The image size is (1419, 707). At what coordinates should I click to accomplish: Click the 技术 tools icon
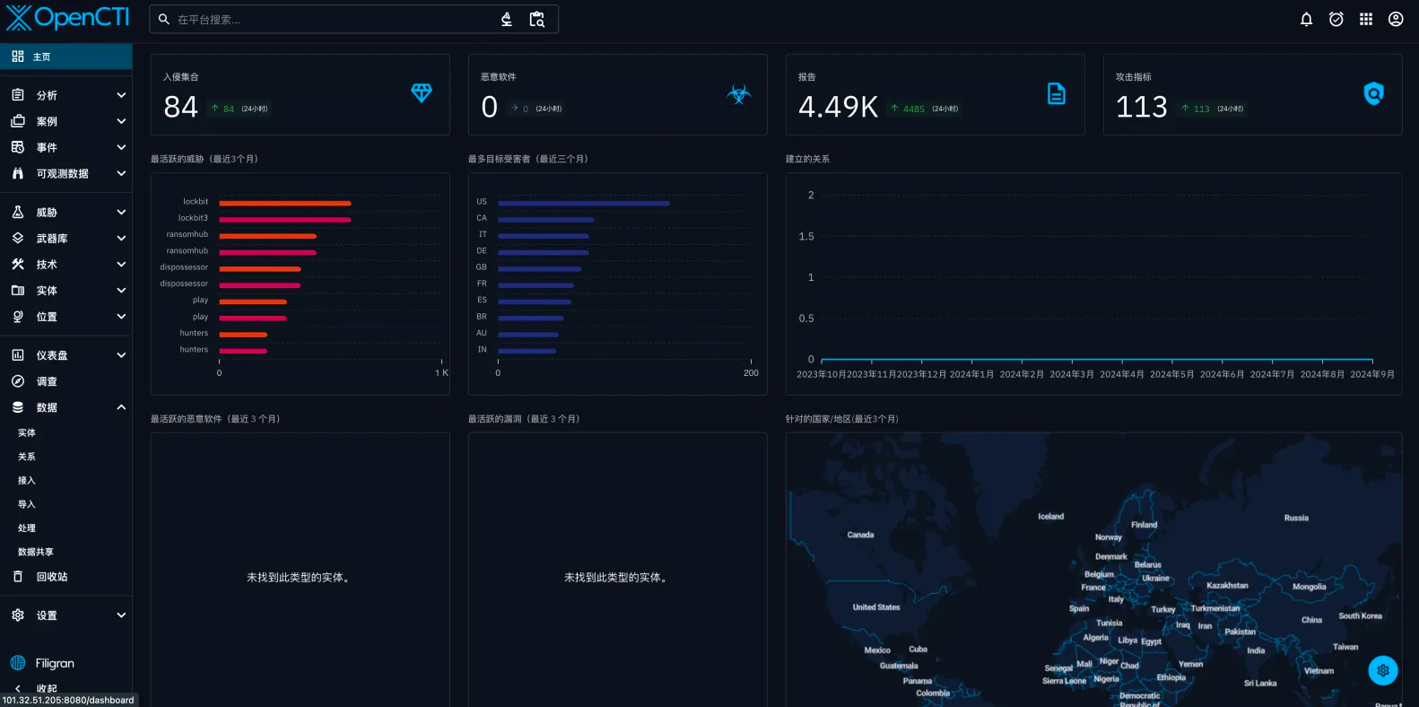18,265
